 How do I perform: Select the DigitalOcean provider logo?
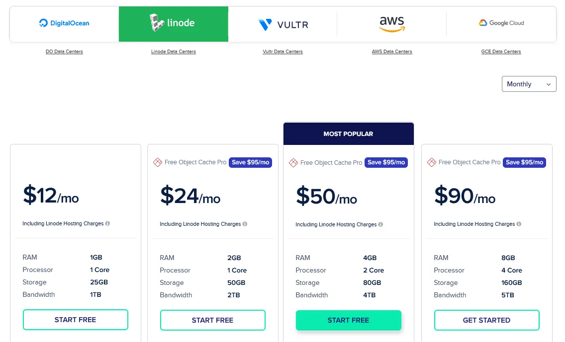click(64, 23)
